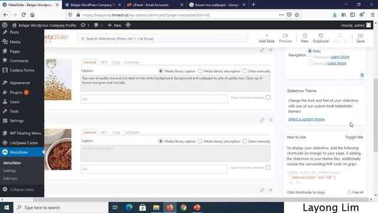The height and width of the screenshot is (213, 378).
Task: Remove the brown rice bowl slide
Action: [x=271, y=120]
